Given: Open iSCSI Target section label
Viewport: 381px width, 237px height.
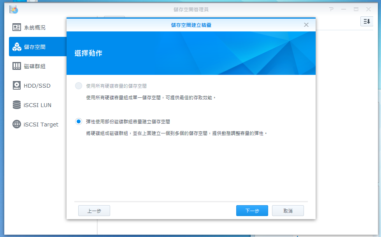Looking at the screenshot, I should (x=41, y=125).
